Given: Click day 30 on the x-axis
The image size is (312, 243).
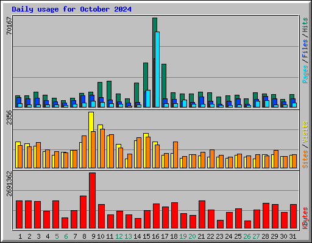Looking at the screenshot, I should [283, 236].
